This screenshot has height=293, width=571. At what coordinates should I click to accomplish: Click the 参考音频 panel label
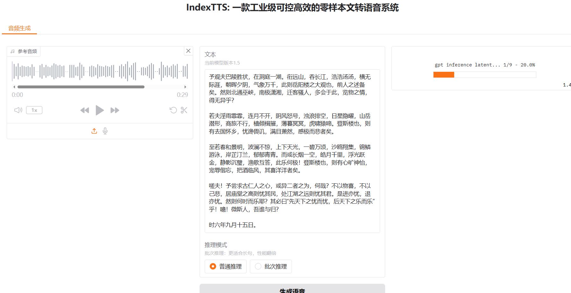click(27, 51)
